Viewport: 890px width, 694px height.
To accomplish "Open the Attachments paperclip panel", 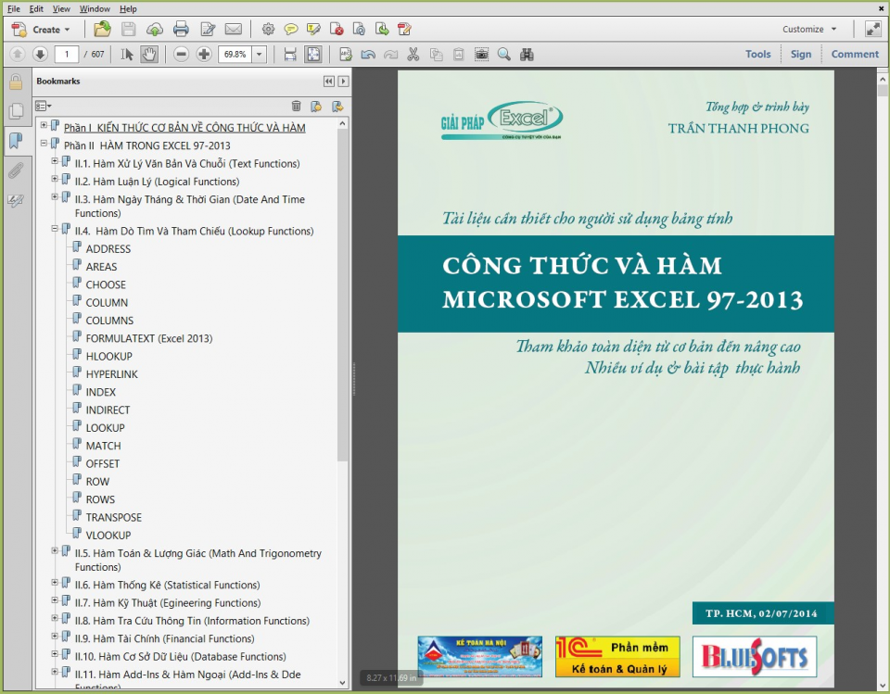I will 16,170.
